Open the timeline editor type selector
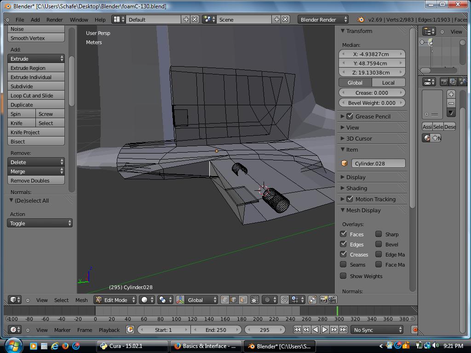 pos(14,330)
